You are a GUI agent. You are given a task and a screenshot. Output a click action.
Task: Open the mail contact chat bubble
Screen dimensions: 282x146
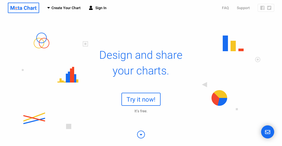click(x=268, y=132)
